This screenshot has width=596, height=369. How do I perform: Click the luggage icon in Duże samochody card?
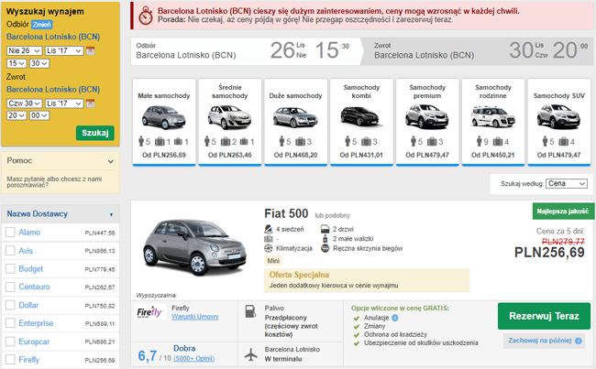point(300,142)
